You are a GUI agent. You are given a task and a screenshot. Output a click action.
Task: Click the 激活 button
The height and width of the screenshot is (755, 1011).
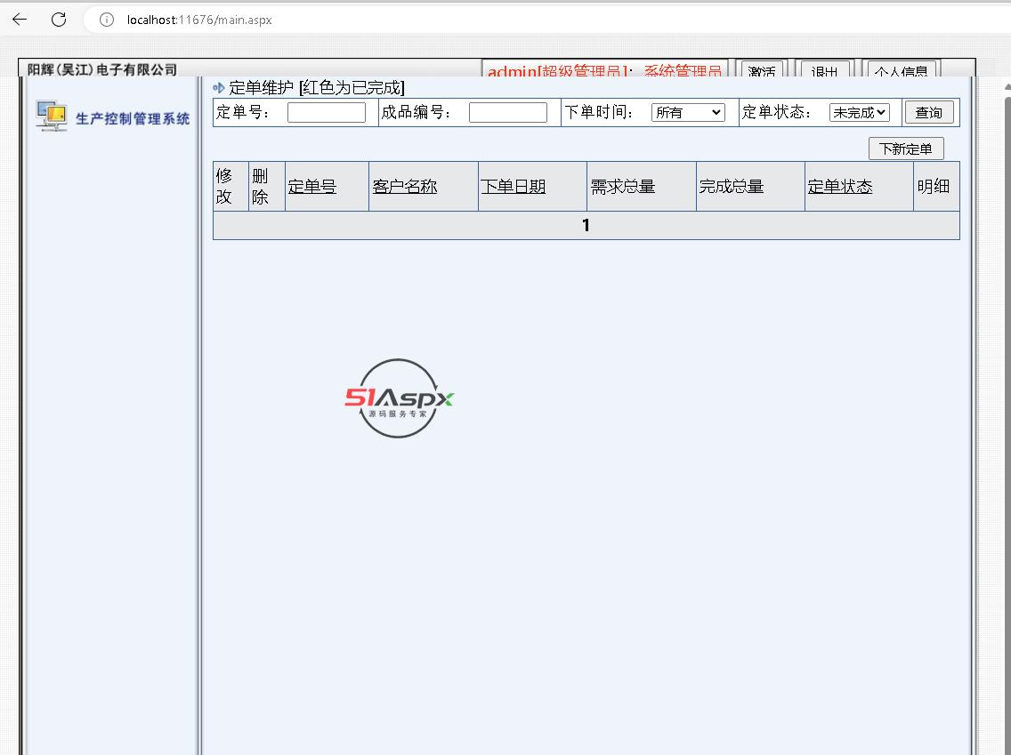point(762,71)
